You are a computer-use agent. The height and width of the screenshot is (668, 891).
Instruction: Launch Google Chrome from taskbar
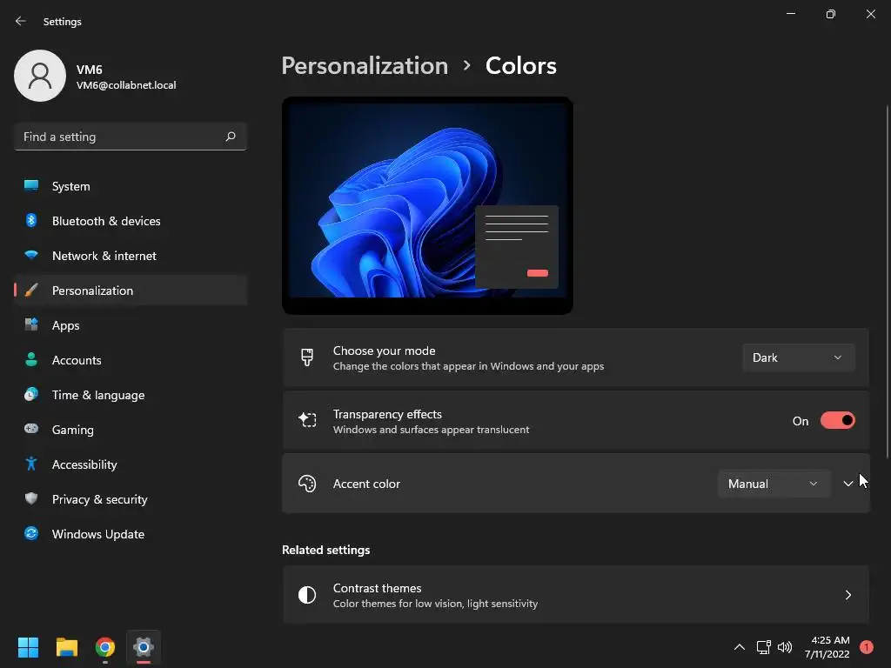105,647
